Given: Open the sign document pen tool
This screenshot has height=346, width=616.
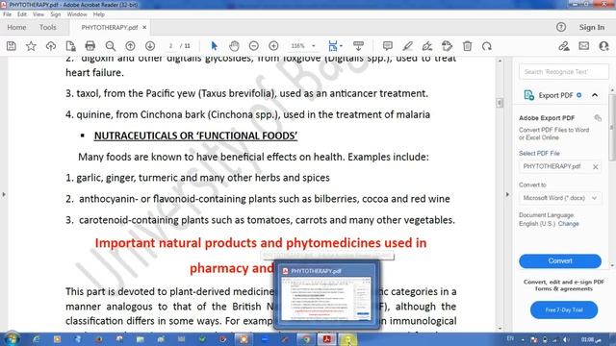Looking at the screenshot, I should [427, 46].
